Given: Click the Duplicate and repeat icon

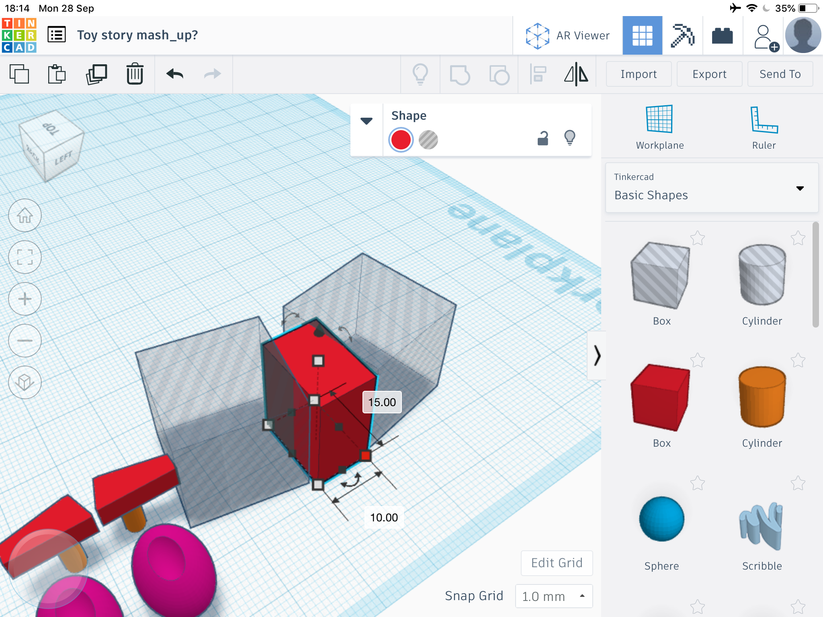Looking at the screenshot, I should click(x=96, y=74).
